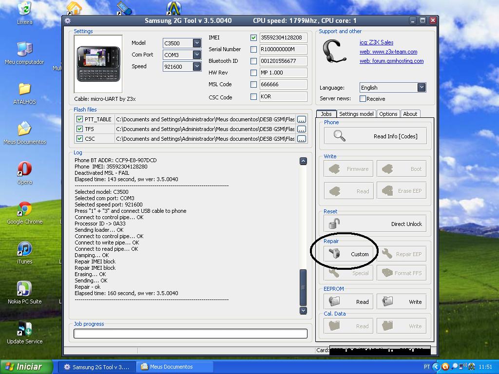Click the PT language indicator in tray
This screenshot has height=374, width=499.
426,367
